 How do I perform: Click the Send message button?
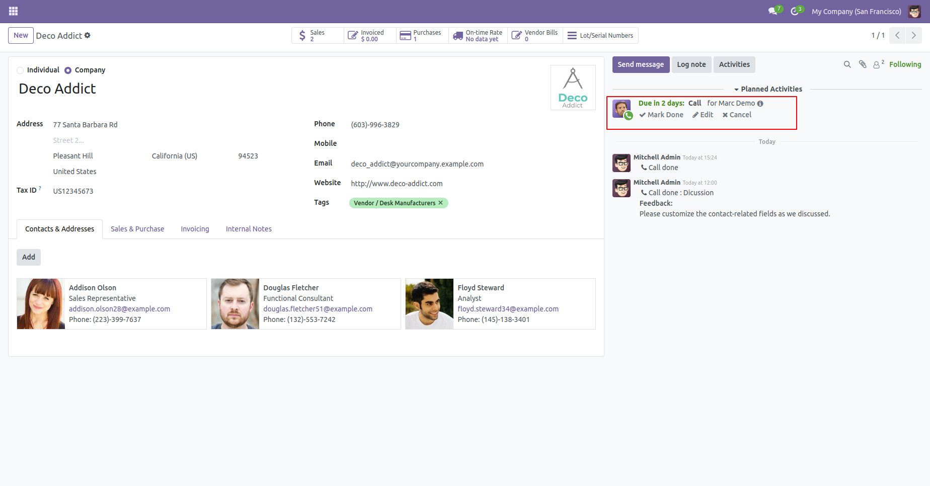tap(641, 64)
